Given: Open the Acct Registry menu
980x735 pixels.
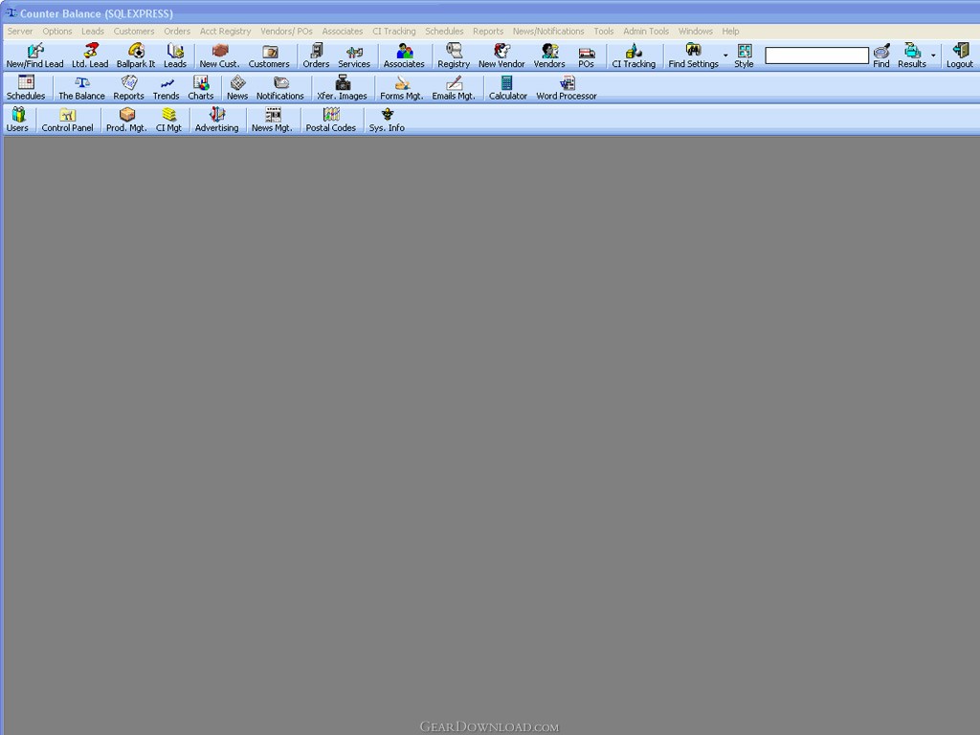Looking at the screenshot, I should (x=225, y=32).
